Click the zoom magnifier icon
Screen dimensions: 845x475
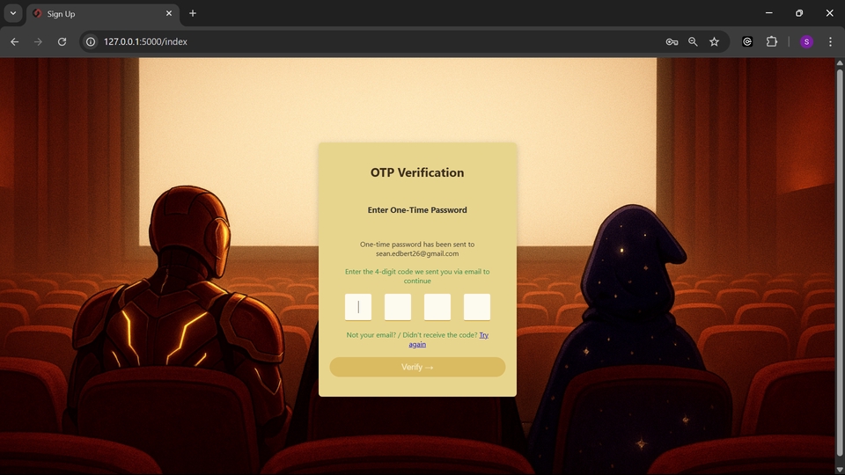click(x=693, y=41)
